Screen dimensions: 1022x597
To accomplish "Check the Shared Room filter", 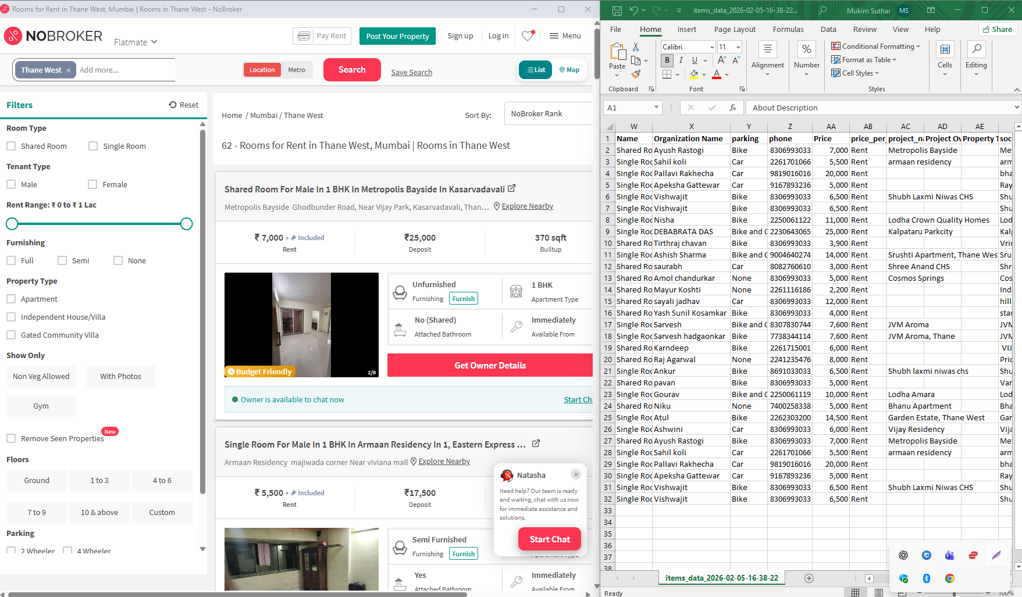I will pyautogui.click(x=11, y=146).
